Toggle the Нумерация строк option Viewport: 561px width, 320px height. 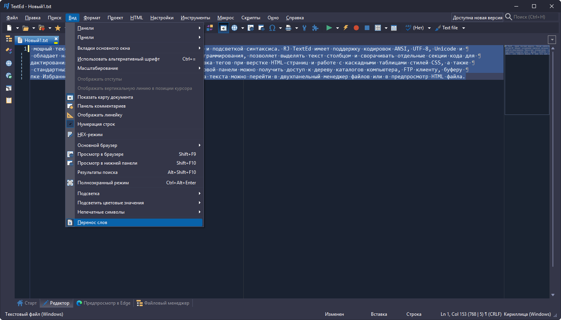tap(96, 124)
